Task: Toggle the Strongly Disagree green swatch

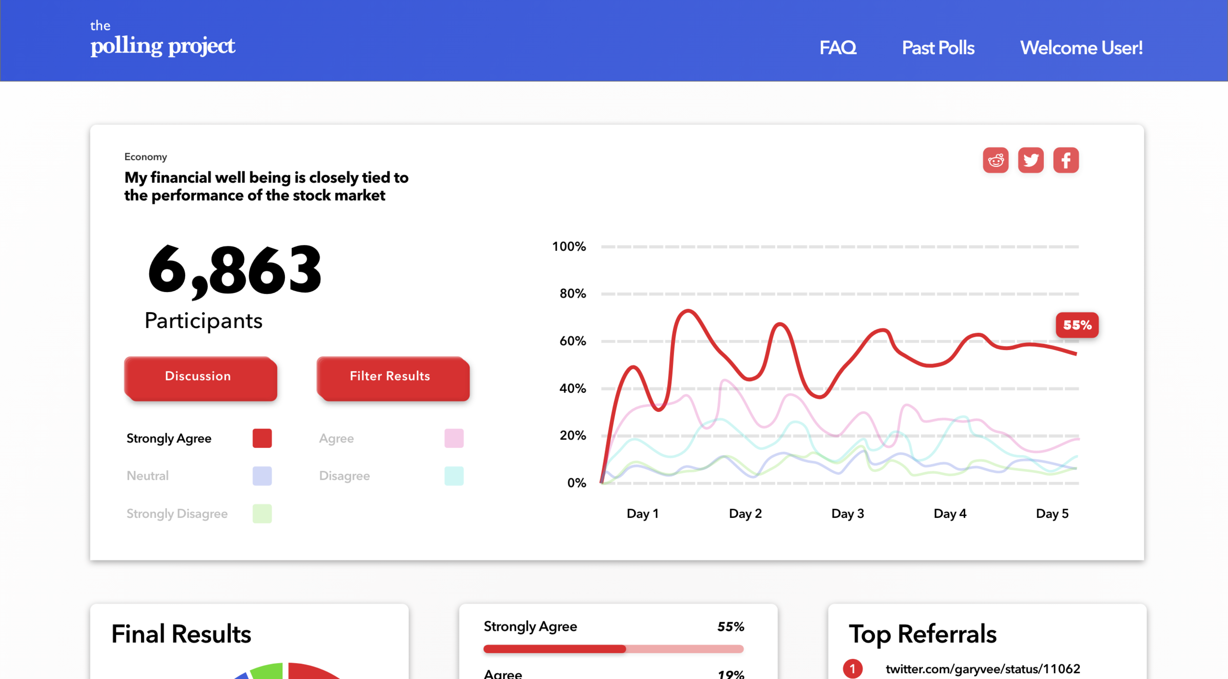Action: coord(262,514)
